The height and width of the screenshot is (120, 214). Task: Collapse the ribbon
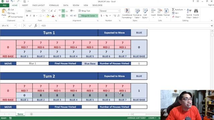tap(212, 21)
